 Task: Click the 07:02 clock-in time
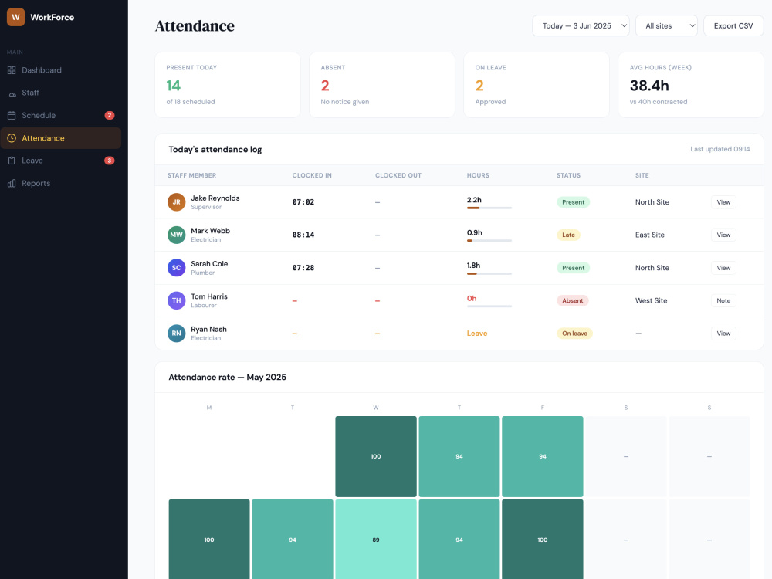coord(303,202)
